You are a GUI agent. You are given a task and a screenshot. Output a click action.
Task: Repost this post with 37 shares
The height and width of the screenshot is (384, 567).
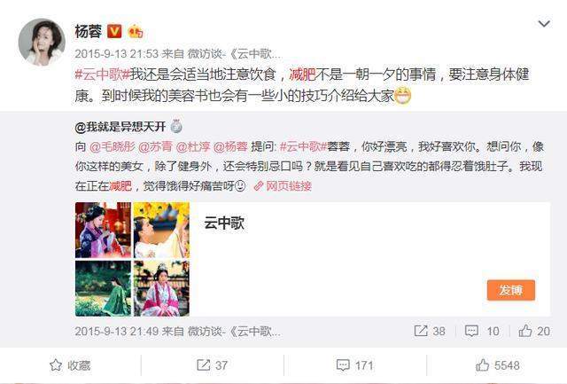(212, 364)
